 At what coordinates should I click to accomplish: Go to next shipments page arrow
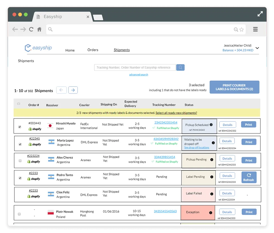73,90
